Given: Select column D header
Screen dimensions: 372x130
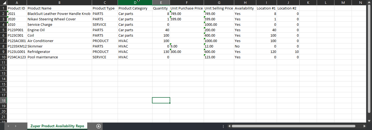Looking at the screenshot, I should pyautogui.click(x=135, y=3).
